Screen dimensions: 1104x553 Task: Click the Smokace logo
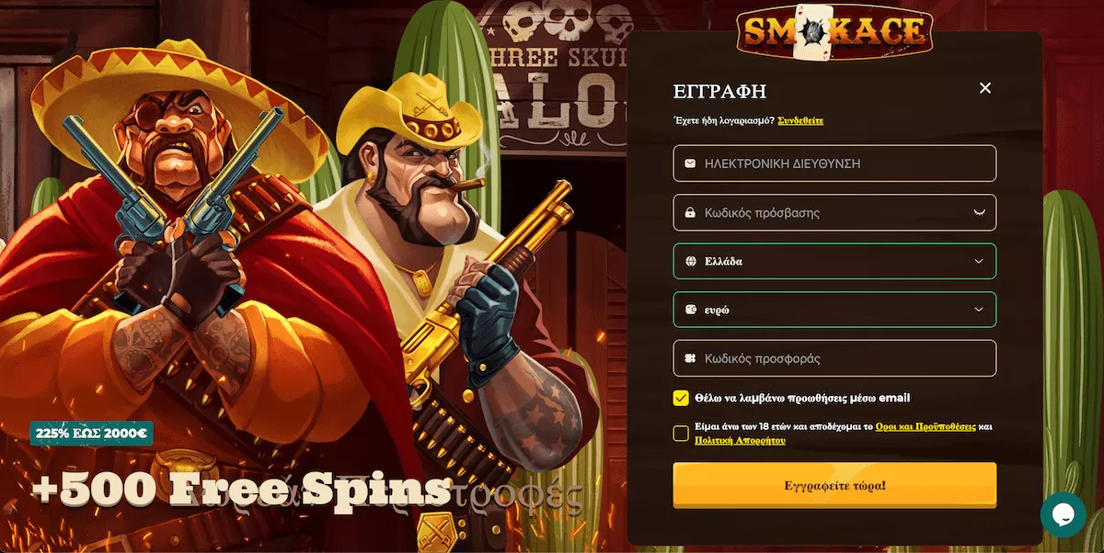[x=834, y=32]
